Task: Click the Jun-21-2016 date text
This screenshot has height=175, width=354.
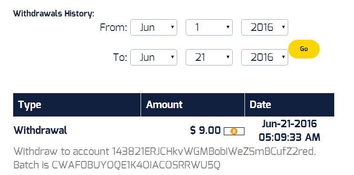Action: coord(290,124)
